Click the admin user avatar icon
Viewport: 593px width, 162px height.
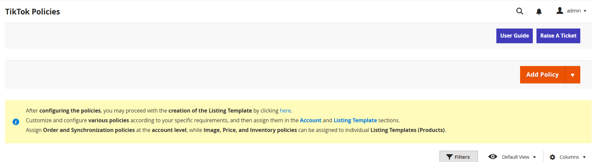(x=560, y=11)
